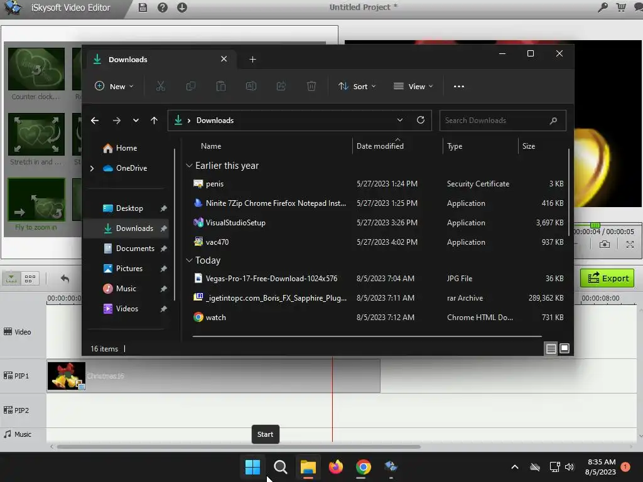Click the register key icon in iSkysoft
The image size is (643, 482).
tap(602, 8)
